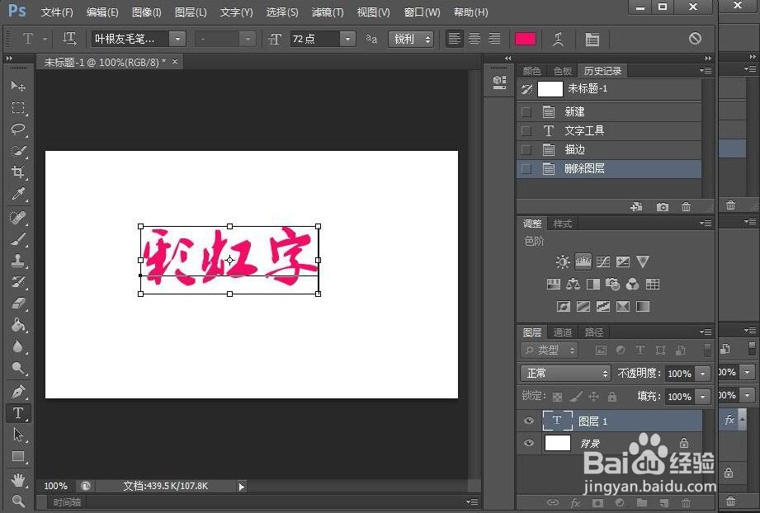
Task: Open the blend mode 正常 dropdown
Action: (565, 373)
